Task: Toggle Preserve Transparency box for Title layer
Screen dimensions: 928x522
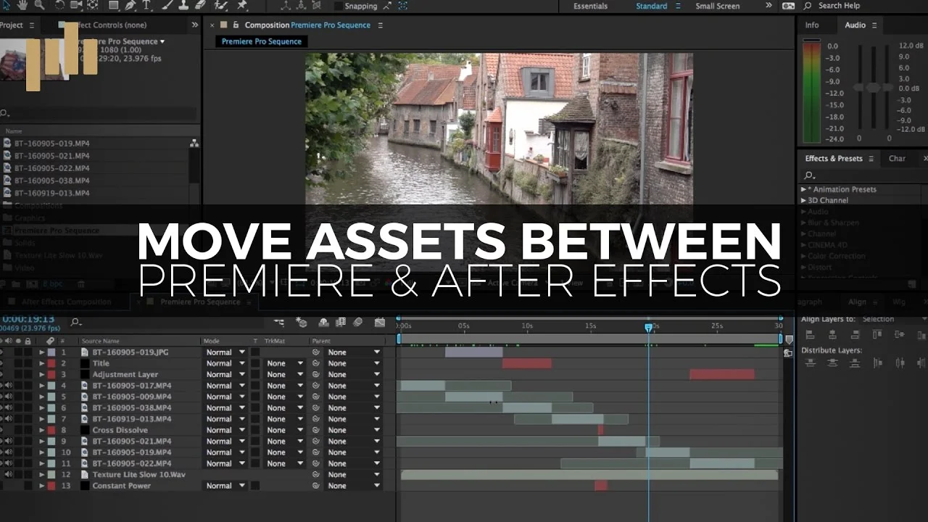Action: [x=255, y=363]
